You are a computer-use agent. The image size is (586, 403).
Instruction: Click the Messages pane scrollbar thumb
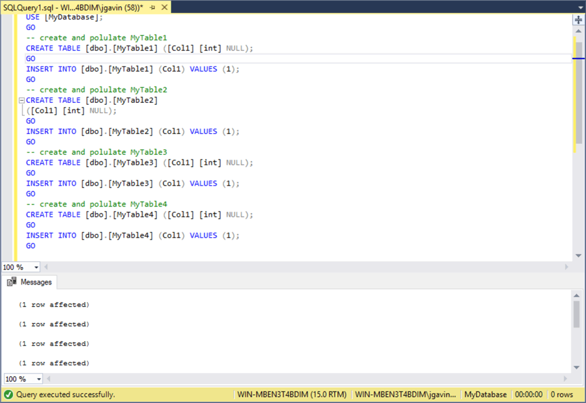[577, 314]
